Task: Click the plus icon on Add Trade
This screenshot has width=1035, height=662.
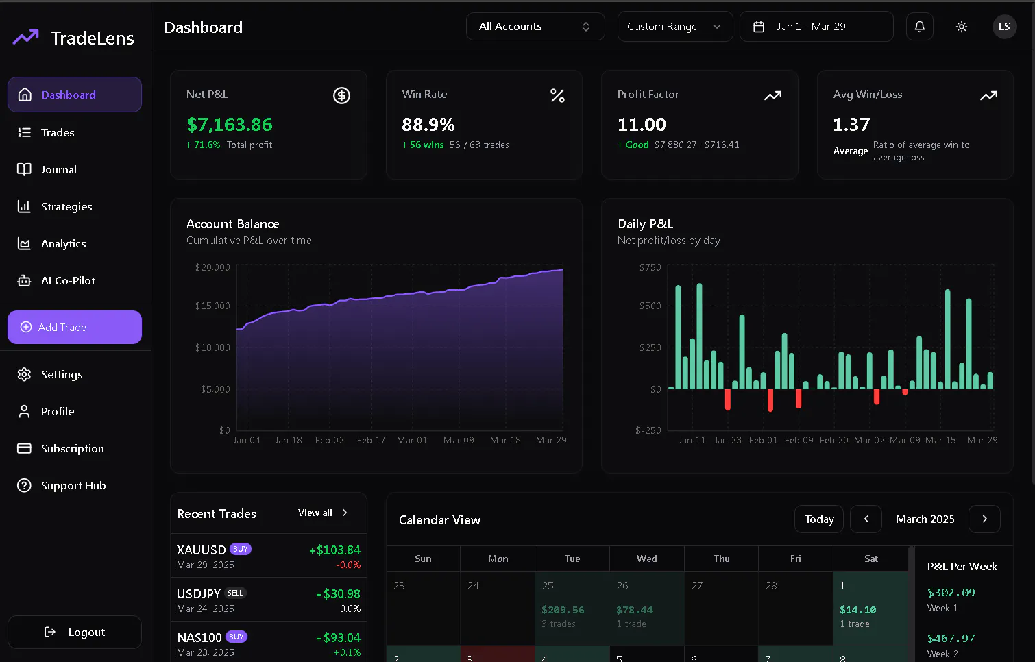Action: point(26,327)
